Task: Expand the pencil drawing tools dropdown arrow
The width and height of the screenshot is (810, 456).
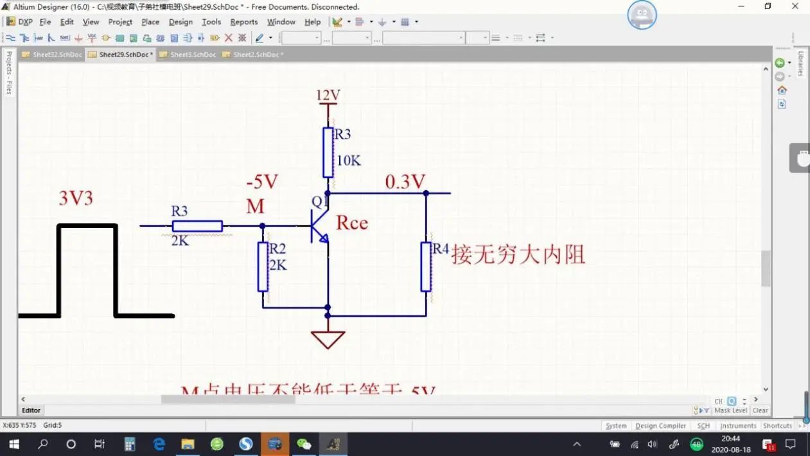Action: coord(270,38)
